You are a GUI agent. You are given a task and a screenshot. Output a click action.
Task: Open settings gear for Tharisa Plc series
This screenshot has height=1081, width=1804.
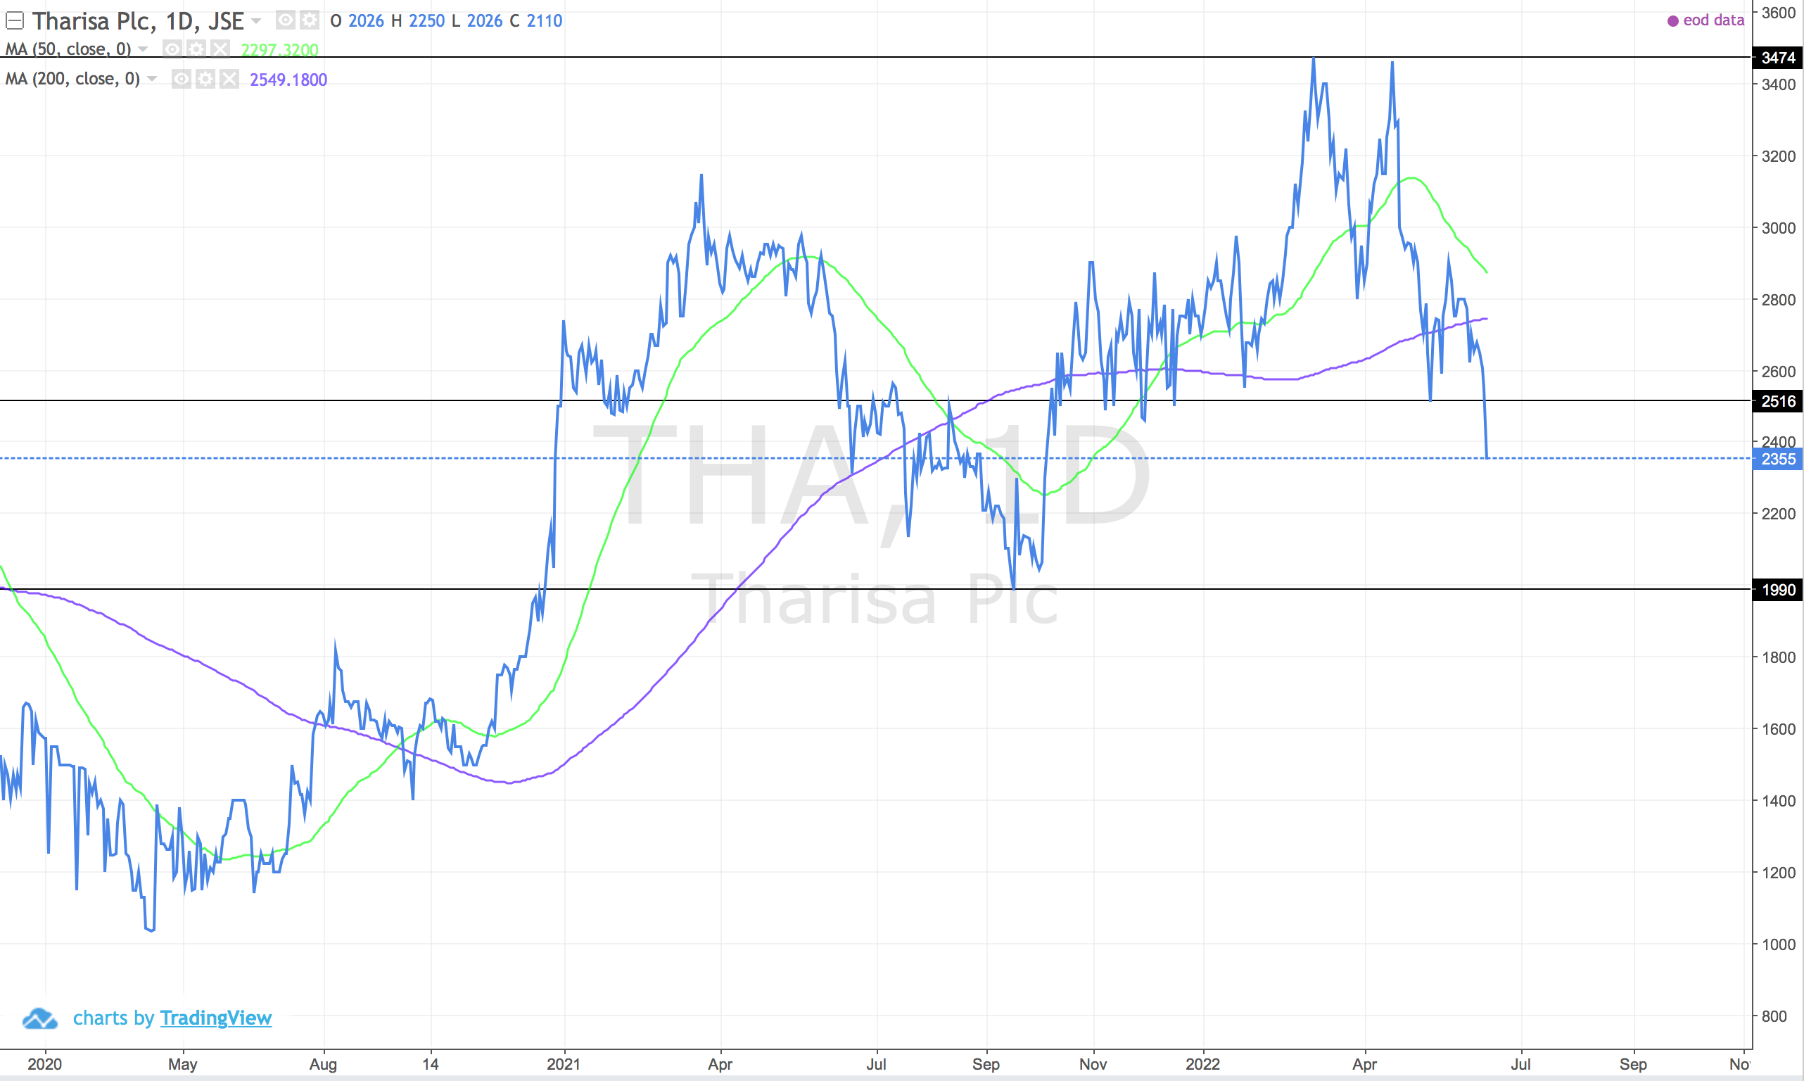pos(310,20)
